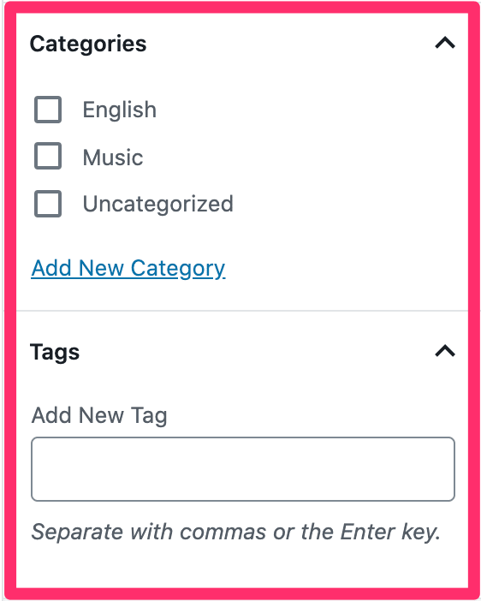Open the Add New Category link
481x601 pixels.
(x=128, y=268)
